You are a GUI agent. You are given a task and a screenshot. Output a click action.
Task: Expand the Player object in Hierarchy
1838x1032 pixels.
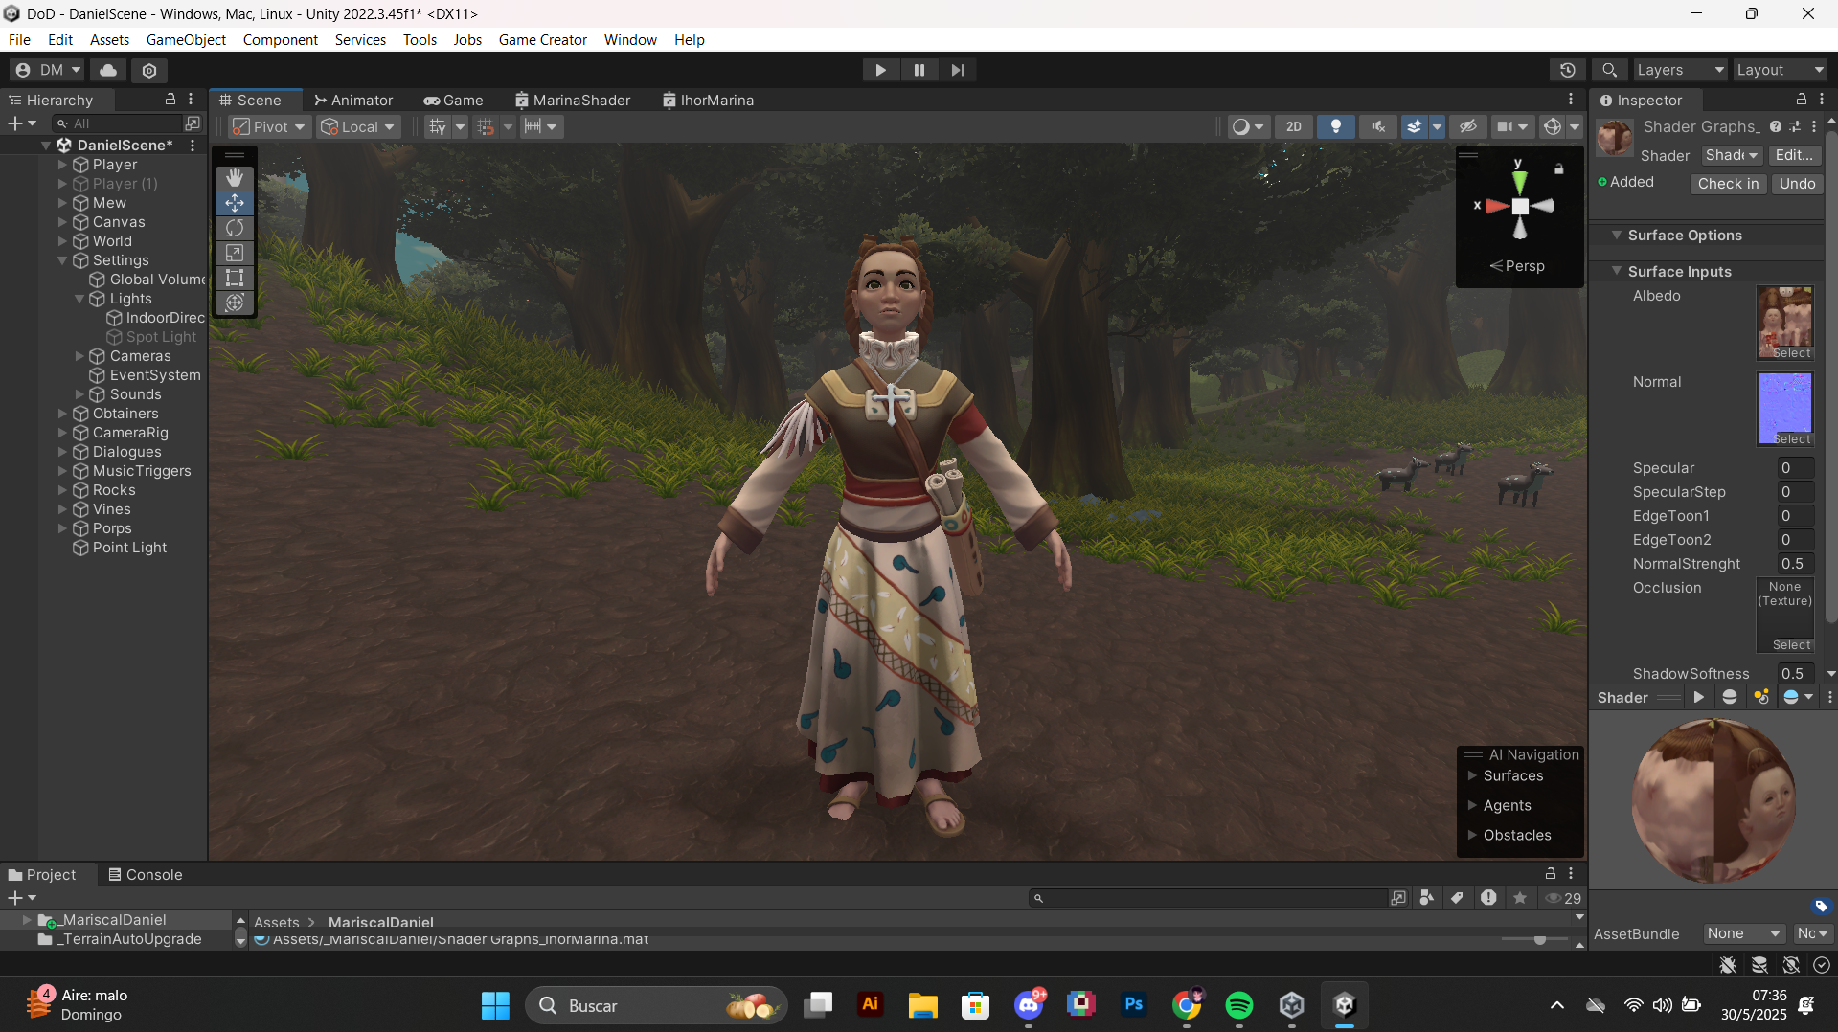(62, 165)
